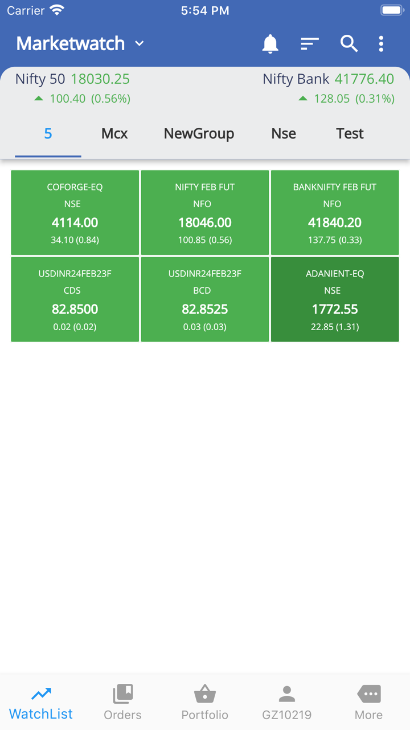Open the three-dot overflow menu

click(381, 44)
